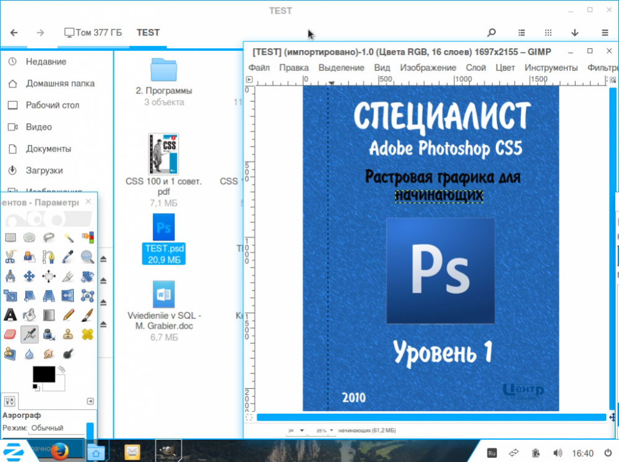This screenshot has width=619, height=462.
Task: Open the Режим mode dropdown showing Обычный
Action: pos(58,428)
